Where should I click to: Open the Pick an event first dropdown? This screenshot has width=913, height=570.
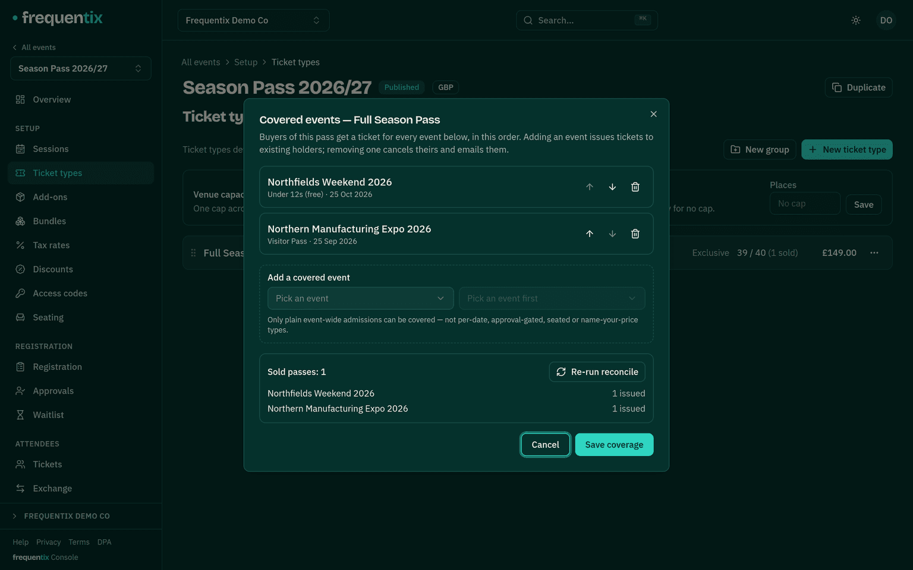tap(552, 298)
